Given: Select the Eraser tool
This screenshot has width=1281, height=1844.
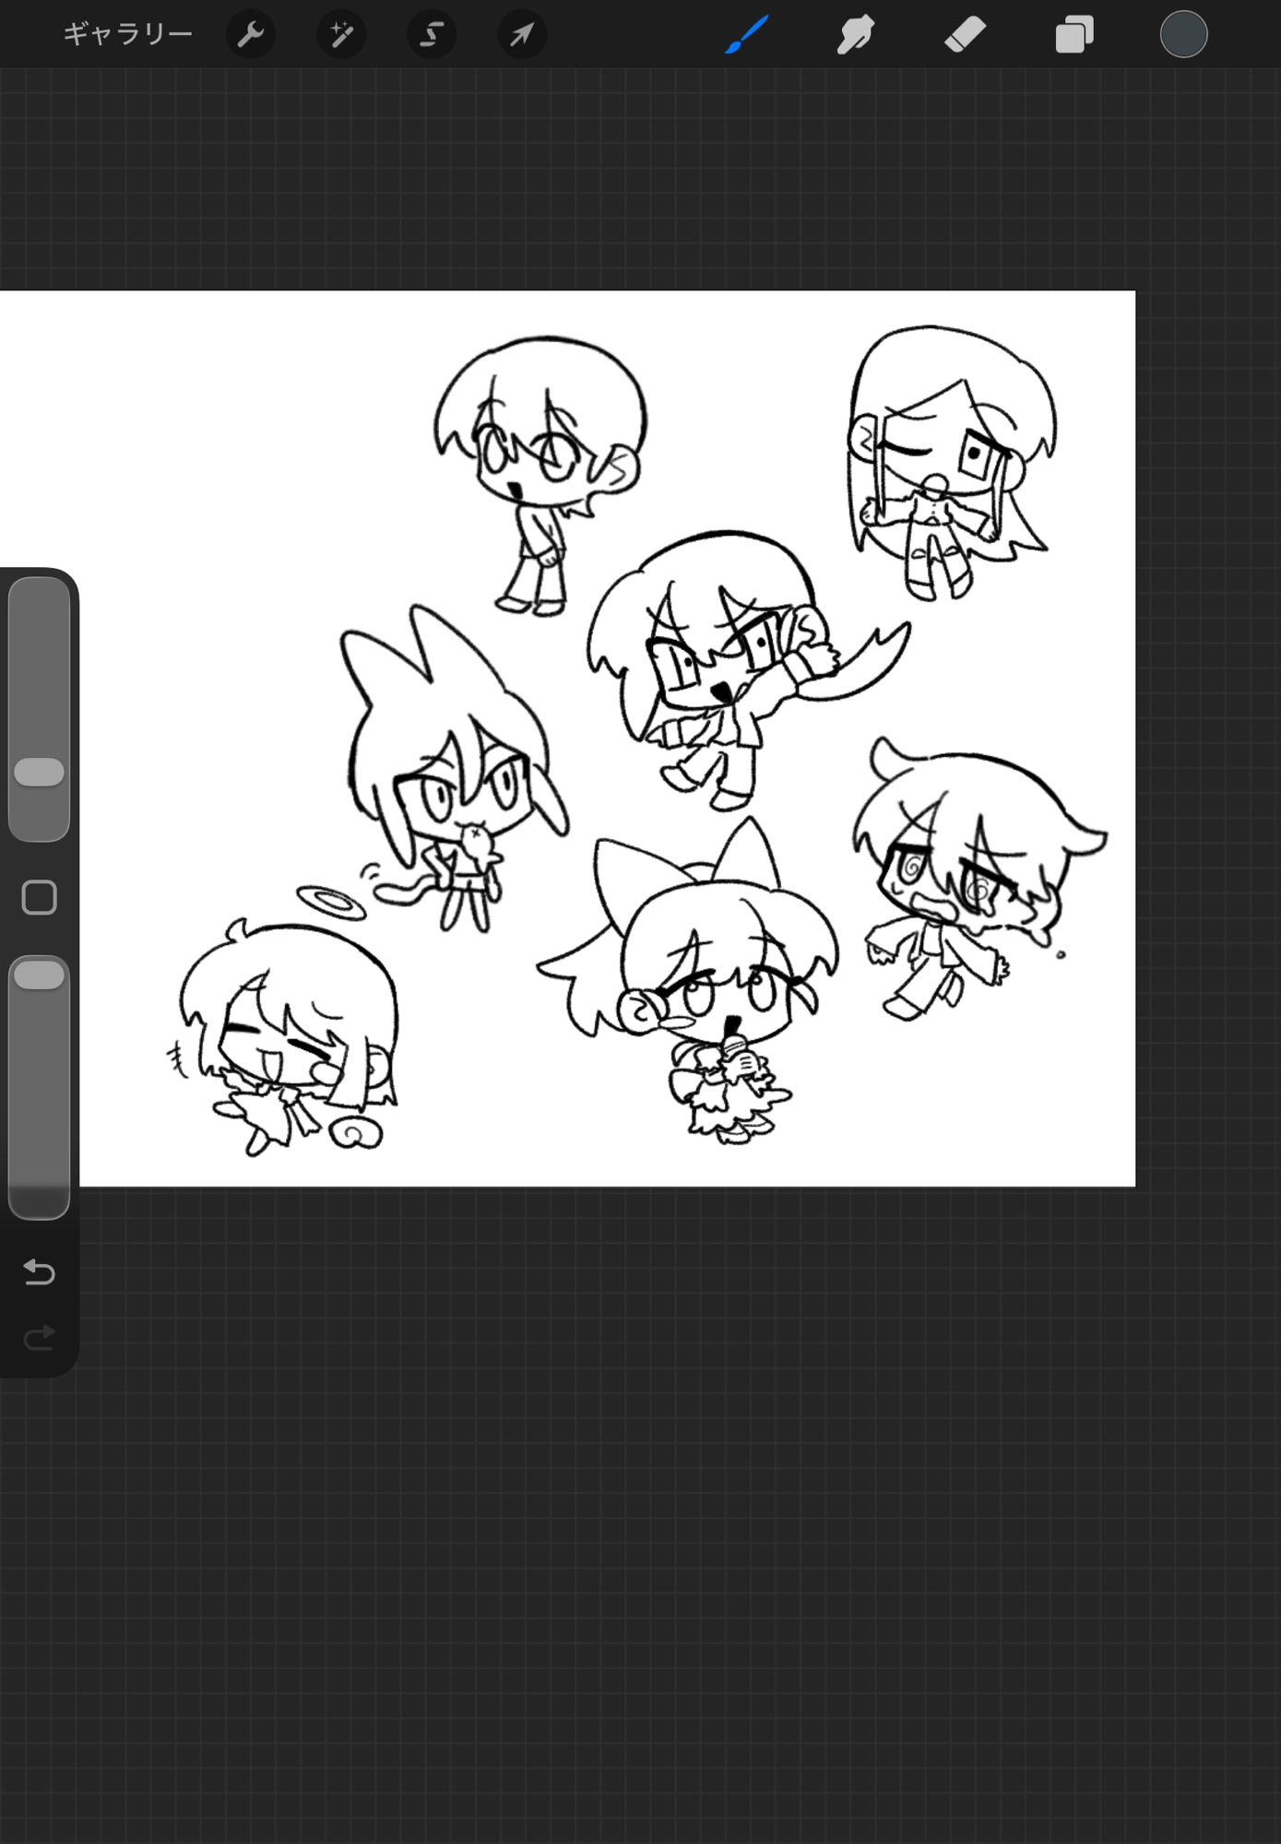Looking at the screenshot, I should tap(966, 35).
